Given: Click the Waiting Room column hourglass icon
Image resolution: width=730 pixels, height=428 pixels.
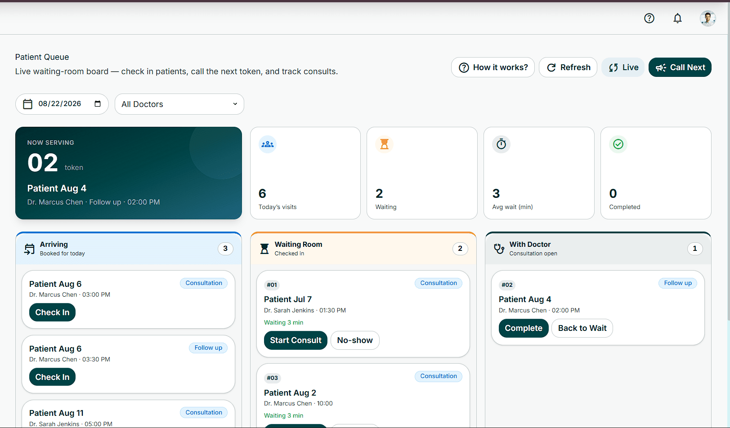Looking at the screenshot, I should pyautogui.click(x=264, y=249).
